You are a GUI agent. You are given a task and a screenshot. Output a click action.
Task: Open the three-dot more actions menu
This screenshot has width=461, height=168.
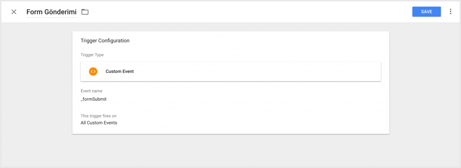pyautogui.click(x=450, y=12)
